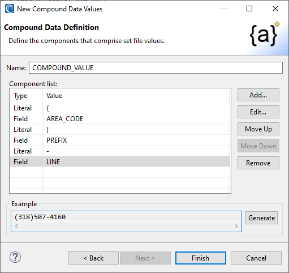Focus the Name field containing COMPOUND_VALUE
The width and height of the screenshot is (289, 273).
pos(156,68)
